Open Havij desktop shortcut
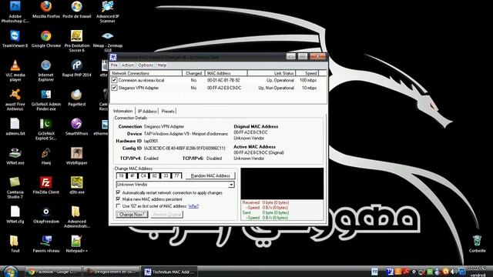 click(x=46, y=156)
